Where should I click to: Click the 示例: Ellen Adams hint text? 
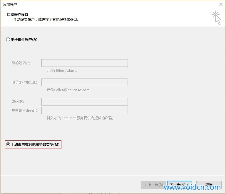point(62,71)
